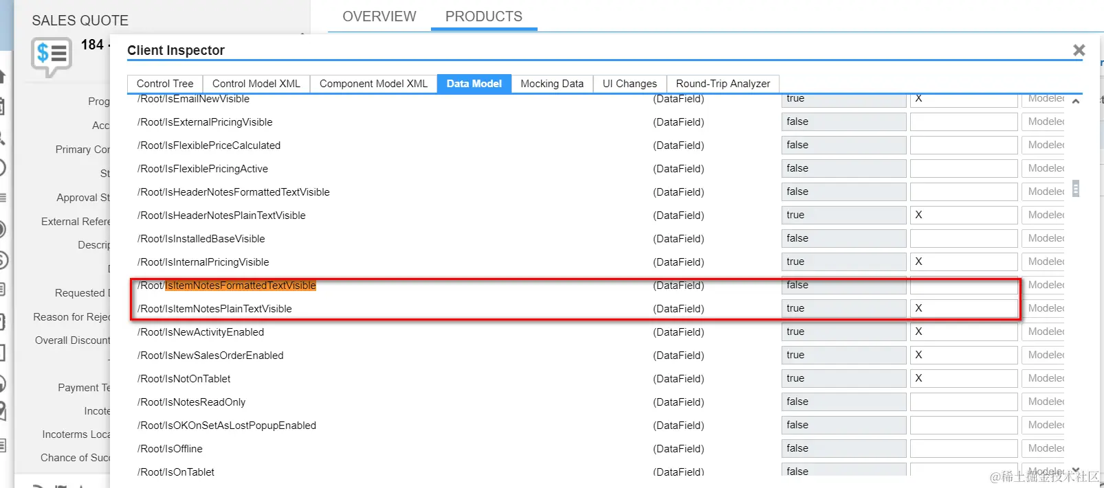Click the empty mock field for IsExternalPricingVisible

(x=964, y=121)
